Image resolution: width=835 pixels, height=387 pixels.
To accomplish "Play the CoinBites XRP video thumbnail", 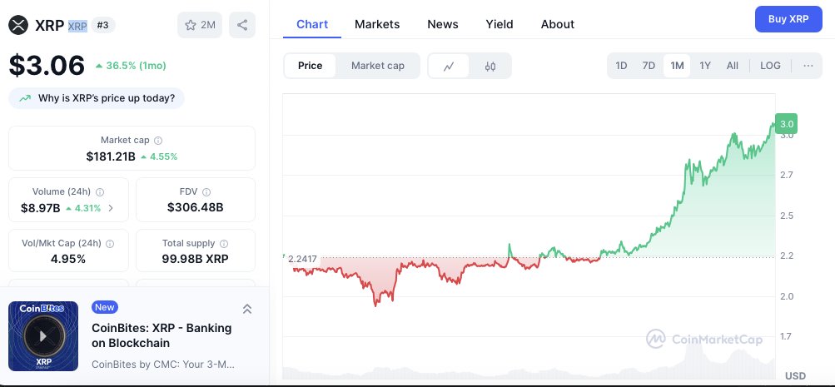I will pyautogui.click(x=43, y=336).
